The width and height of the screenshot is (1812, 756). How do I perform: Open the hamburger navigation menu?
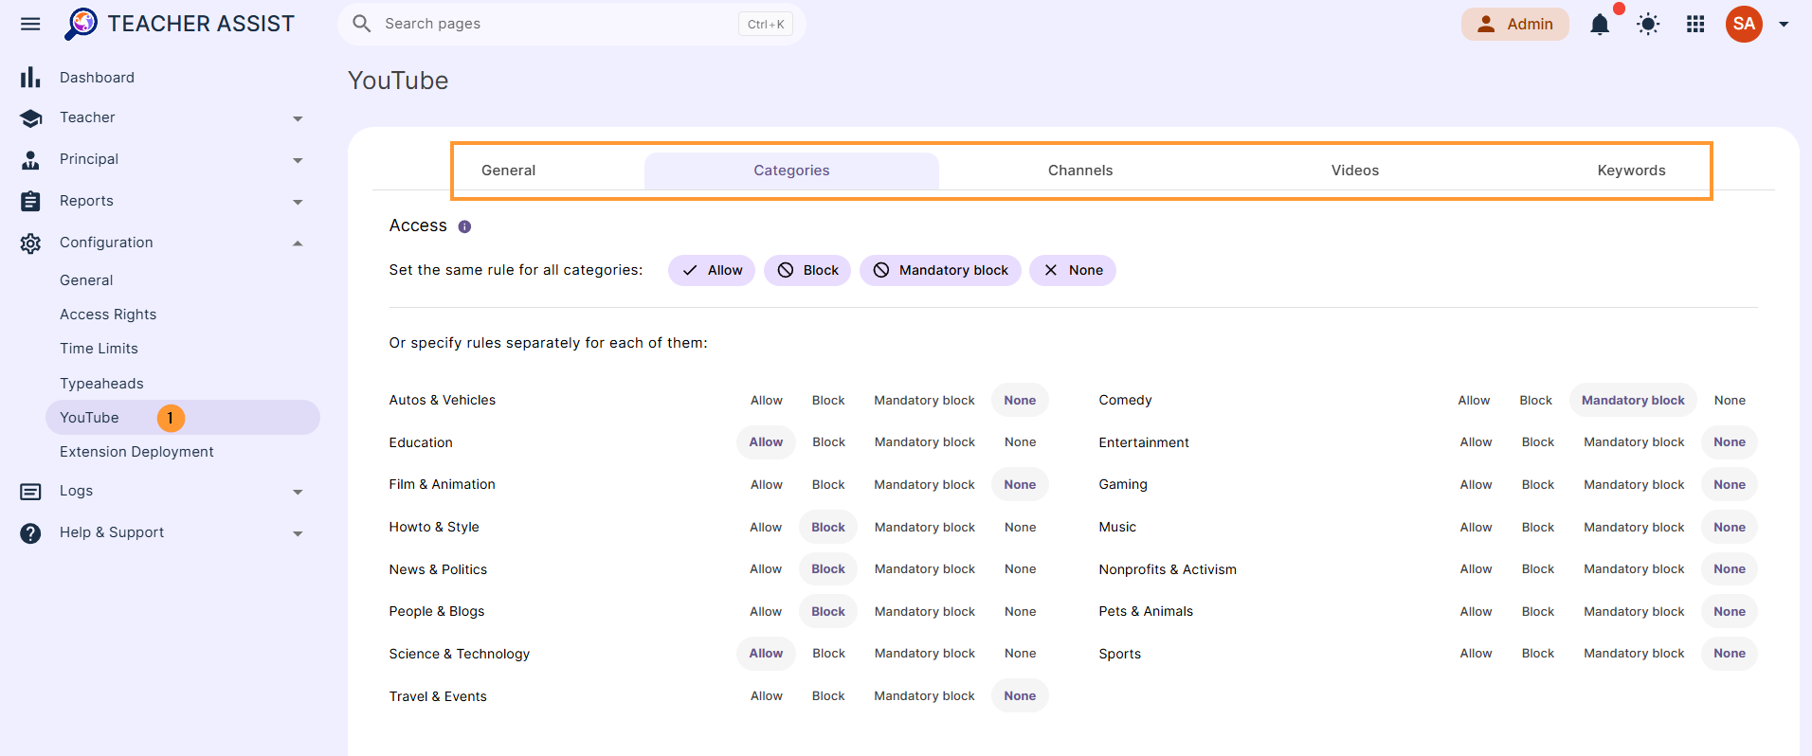30,24
